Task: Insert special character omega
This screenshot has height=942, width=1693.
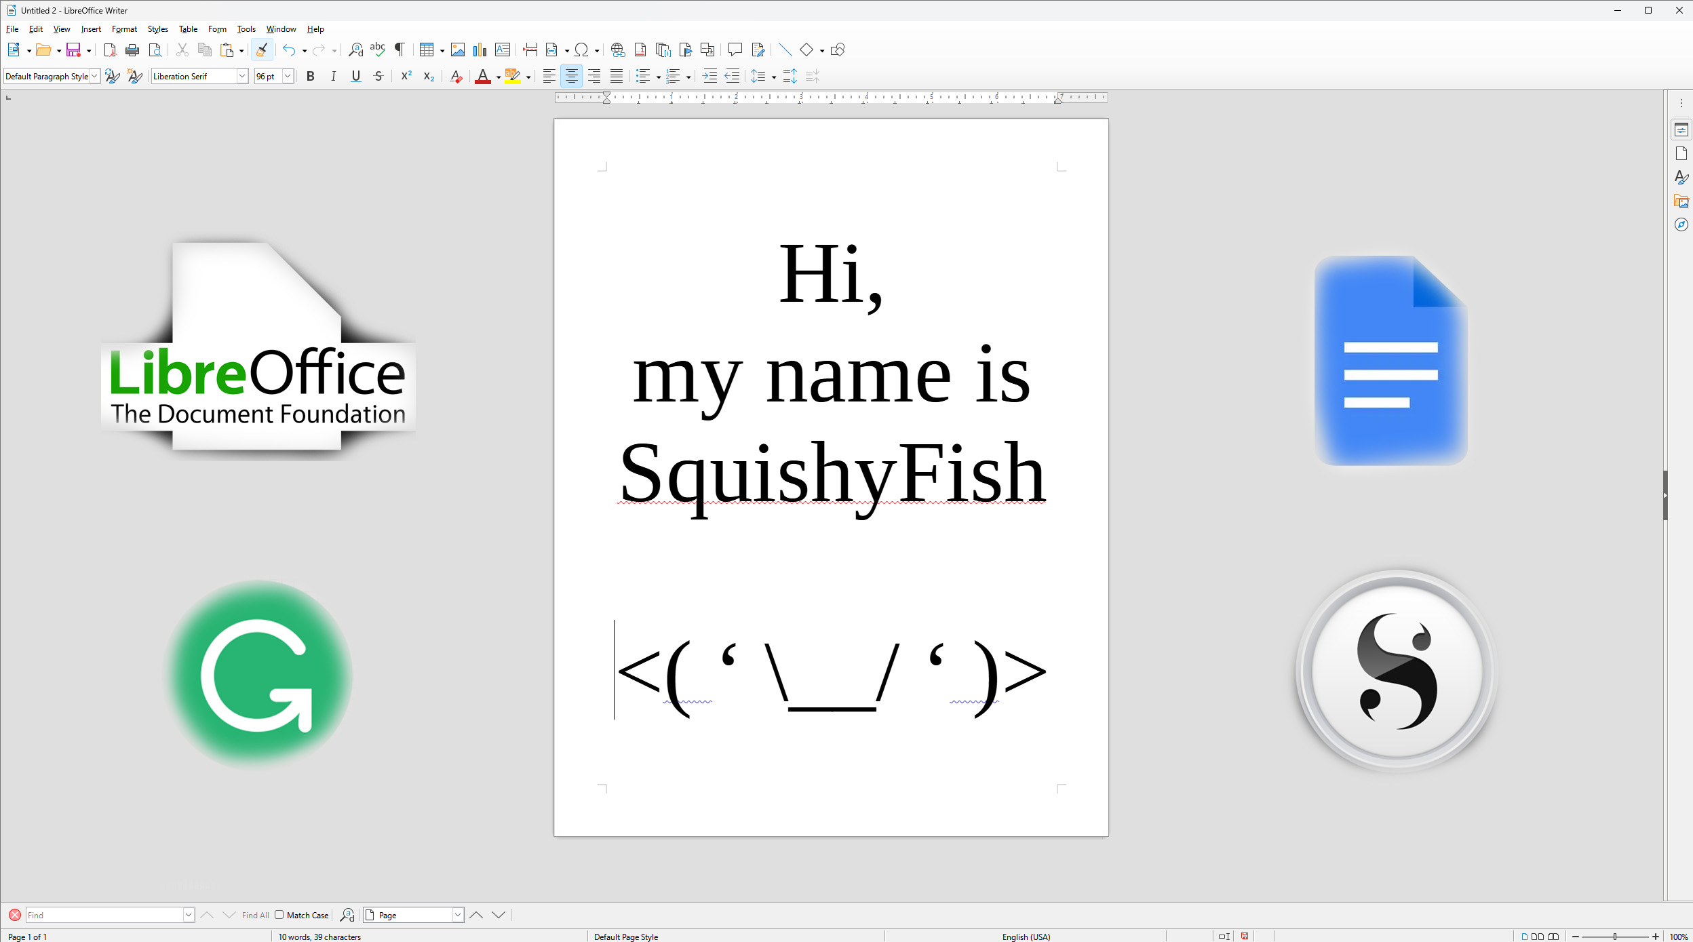Action: pyautogui.click(x=581, y=50)
